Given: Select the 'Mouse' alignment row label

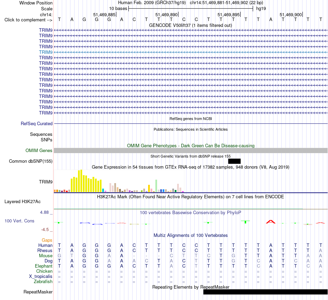Looking at the screenshot, I should pyautogui.click(x=46, y=256).
